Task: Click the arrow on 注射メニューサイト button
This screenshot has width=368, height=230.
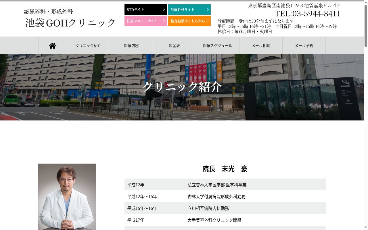Action: tap(164, 21)
